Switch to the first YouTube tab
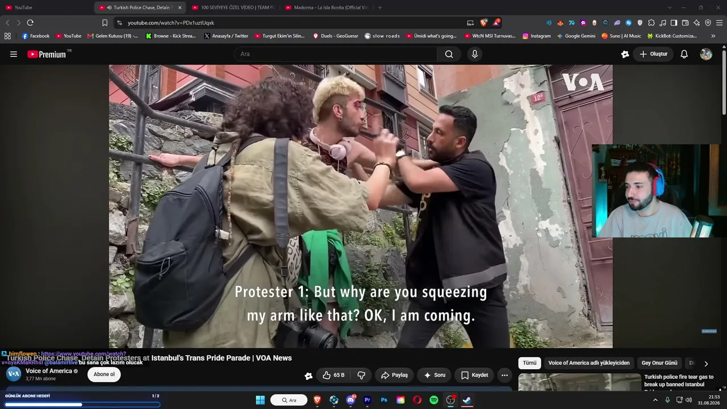Screen dimensions: 727x409 click(x=45, y=7)
